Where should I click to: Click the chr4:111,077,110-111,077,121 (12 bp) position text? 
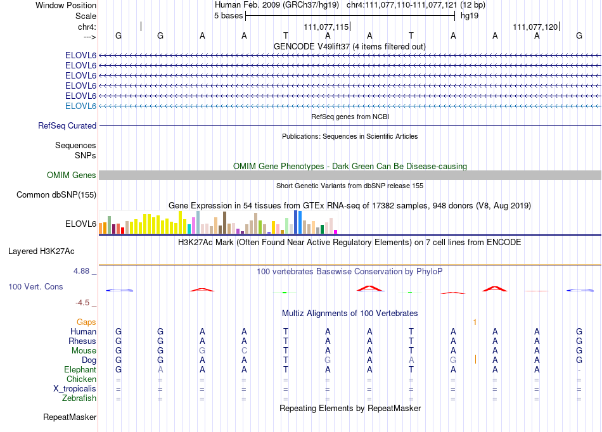[x=416, y=5]
